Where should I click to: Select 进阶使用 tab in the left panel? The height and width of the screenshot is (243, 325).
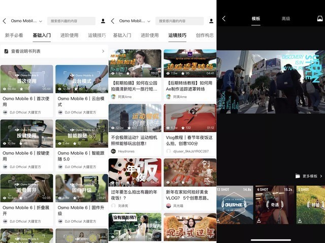pyautogui.click(x=69, y=35)
